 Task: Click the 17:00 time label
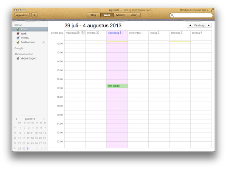(60, 88)
